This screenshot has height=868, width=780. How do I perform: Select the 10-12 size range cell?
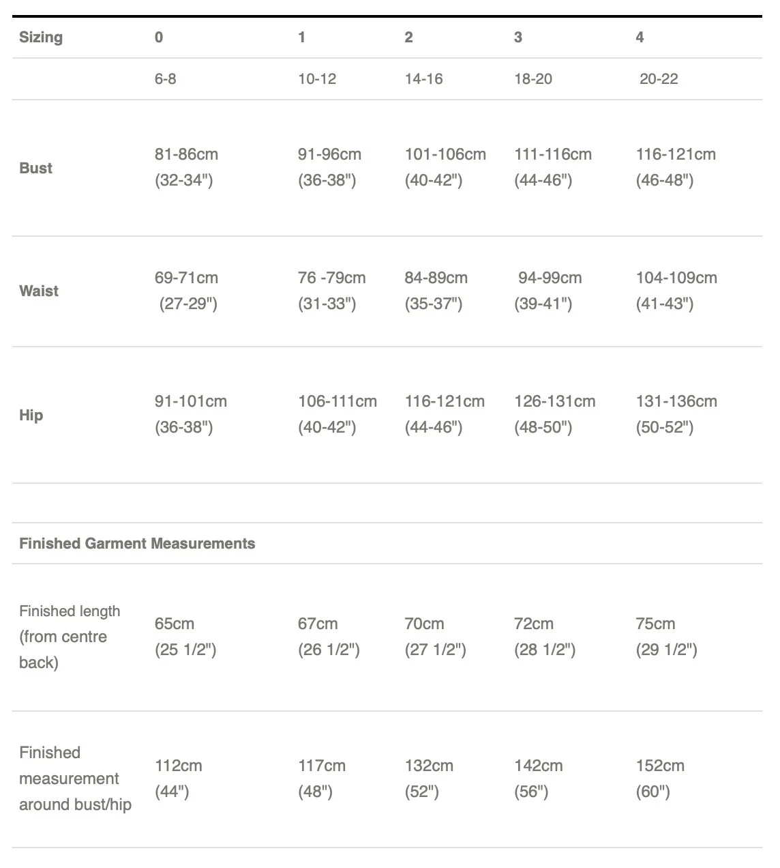[317, 79]
